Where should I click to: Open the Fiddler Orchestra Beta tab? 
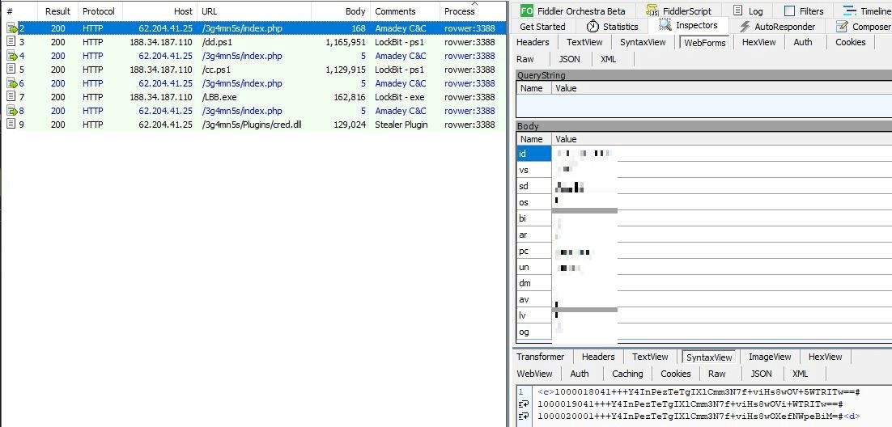point(573,11)
